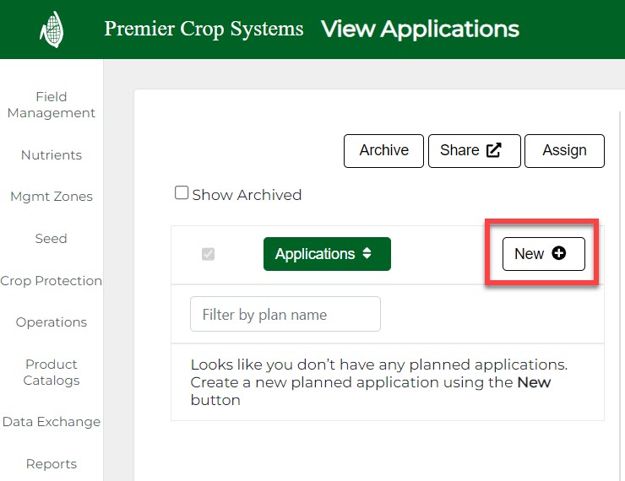Click the Assign button

tap(564, 150)
